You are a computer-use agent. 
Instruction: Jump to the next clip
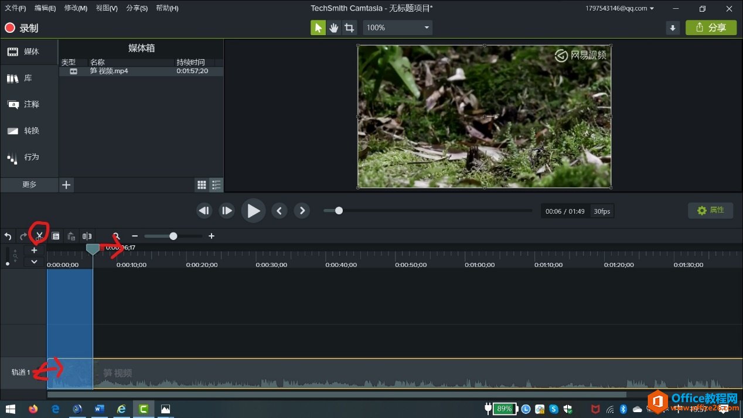[x=302, y=211]
